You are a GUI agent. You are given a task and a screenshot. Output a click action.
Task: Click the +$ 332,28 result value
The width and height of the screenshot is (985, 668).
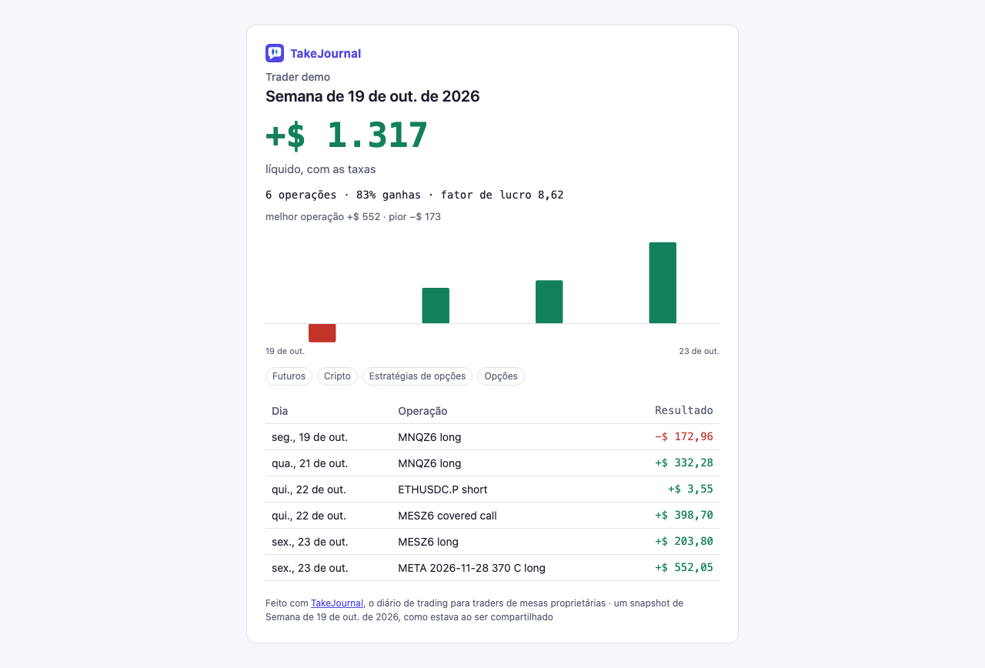pyautogui.click(x=684, y=463)
